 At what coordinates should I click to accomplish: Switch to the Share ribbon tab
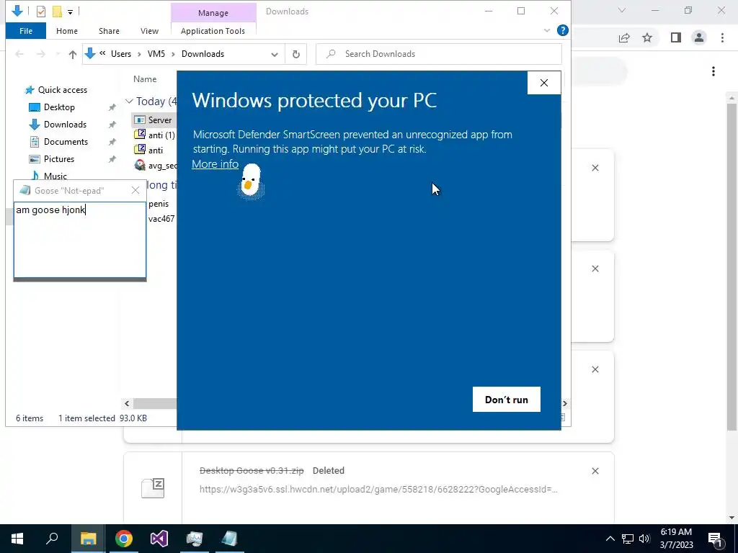(109, 31)
